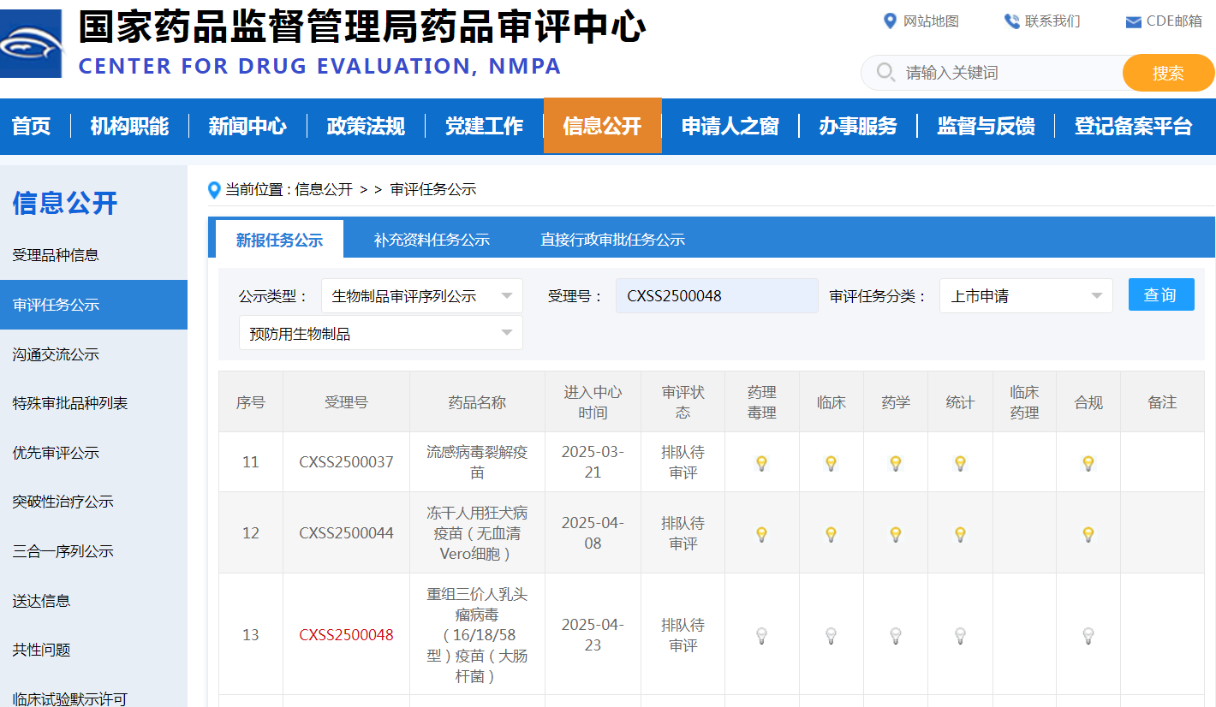
Task: Click acceptance number CXSS2500037
Action: (346, 462)
